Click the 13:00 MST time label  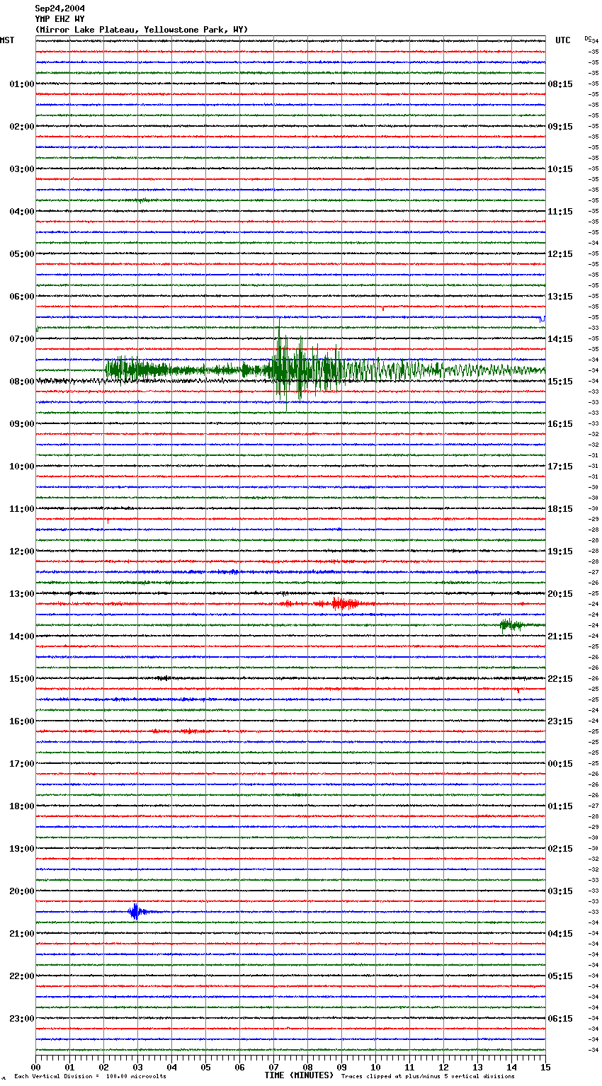pos(21,594)
